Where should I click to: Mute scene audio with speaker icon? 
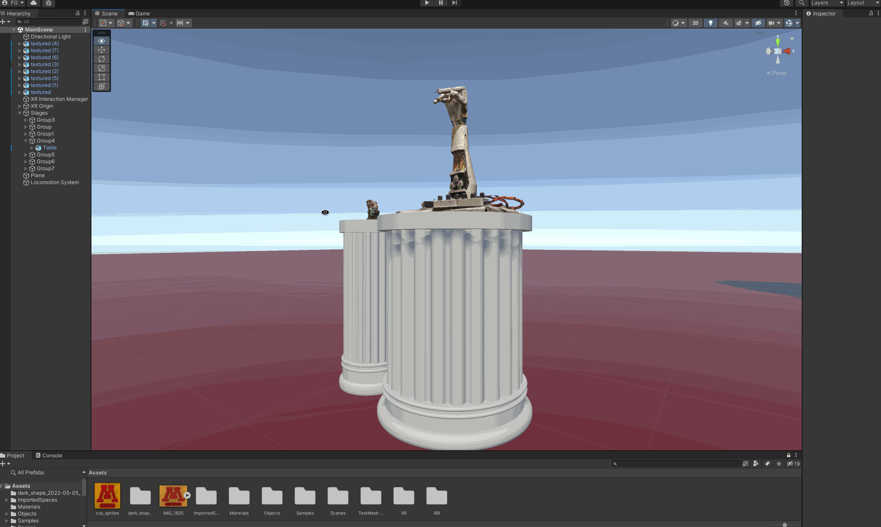point(725,23)
